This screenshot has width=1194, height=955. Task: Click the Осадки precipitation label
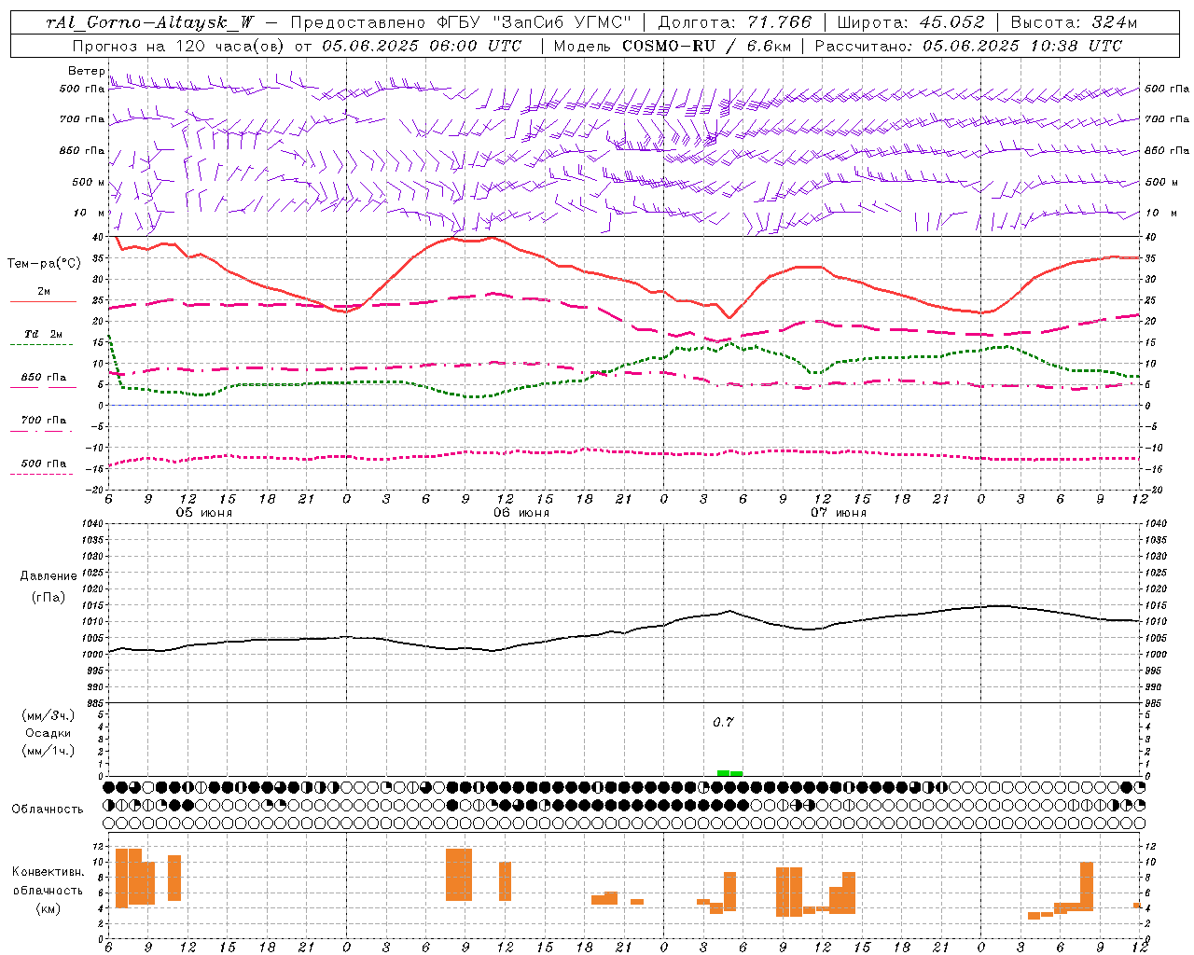pos(49,733)
